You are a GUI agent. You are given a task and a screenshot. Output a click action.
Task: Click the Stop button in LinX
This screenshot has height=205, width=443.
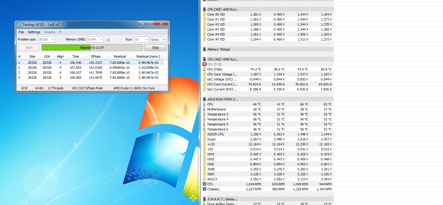pos(155,48)
